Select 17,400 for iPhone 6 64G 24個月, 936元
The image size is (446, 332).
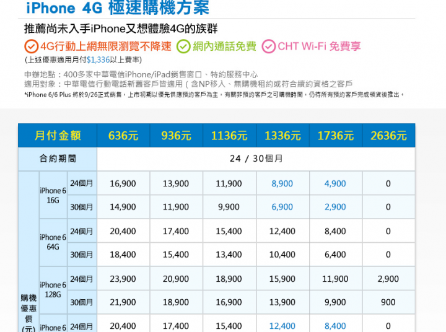[x=176, y=231]
